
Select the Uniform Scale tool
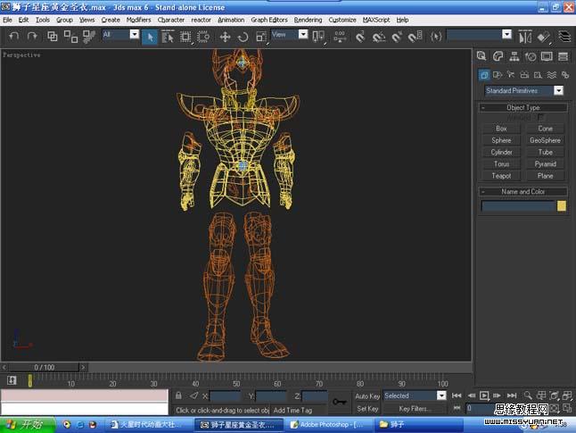[x=261, y=37]
